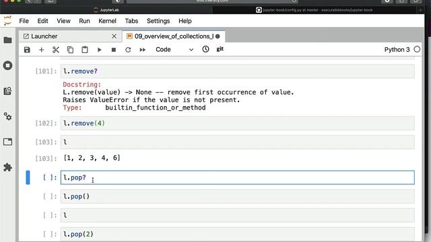
Task: Click into the l.pop() code cell
Action: [238, 196]
